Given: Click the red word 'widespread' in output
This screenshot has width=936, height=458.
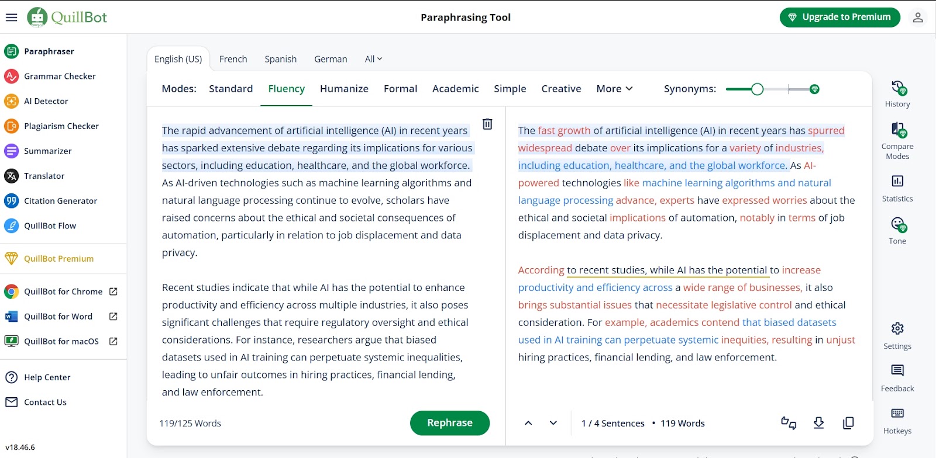Looking at the screenshot, I should [x=545, y=148].
